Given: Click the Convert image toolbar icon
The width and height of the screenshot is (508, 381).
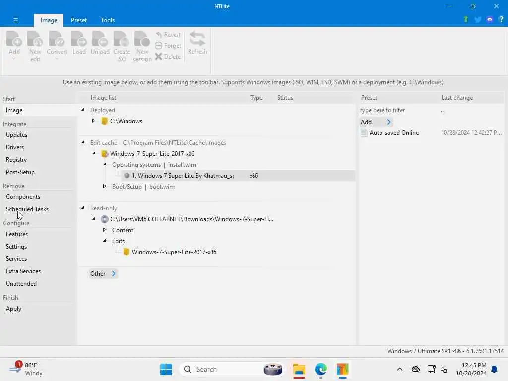Looking at the screenshot, I should click(x=57, y=44).
